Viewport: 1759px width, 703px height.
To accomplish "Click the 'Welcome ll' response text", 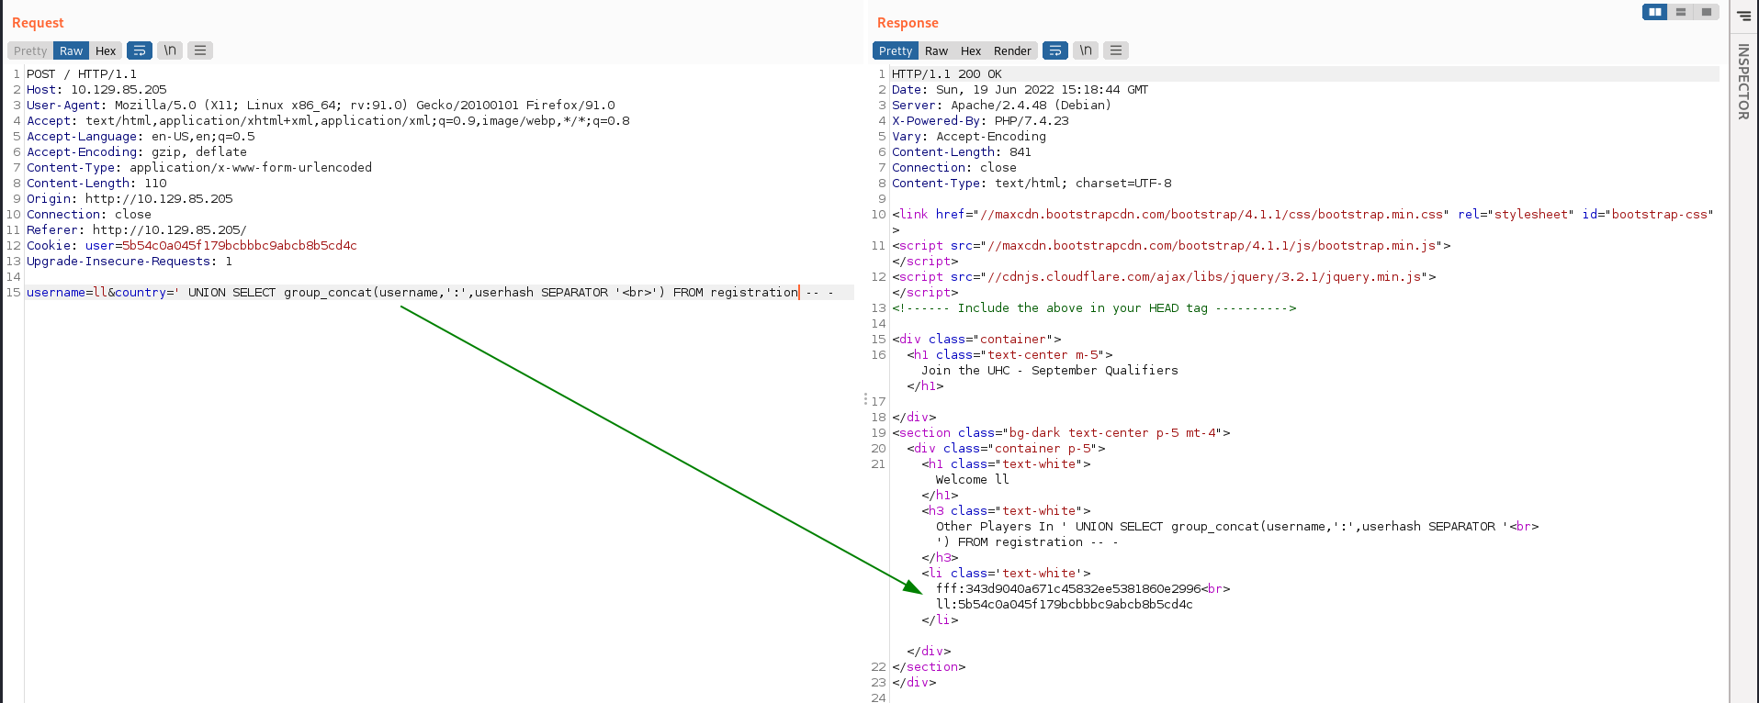I will click(973, 480).
